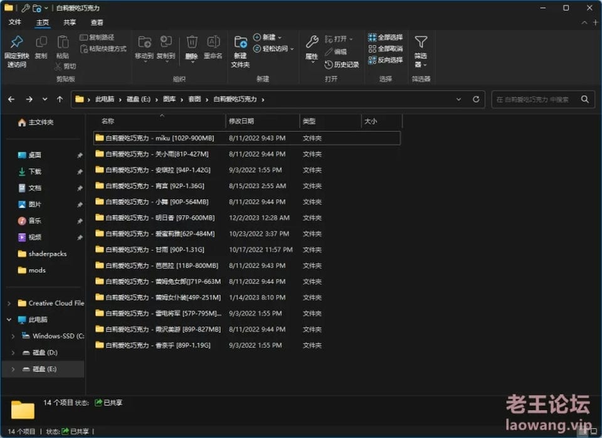This screenshot has height=438, width=602.
Task: Click the Paste clipboard icon
Action: [x=63, y=42]
